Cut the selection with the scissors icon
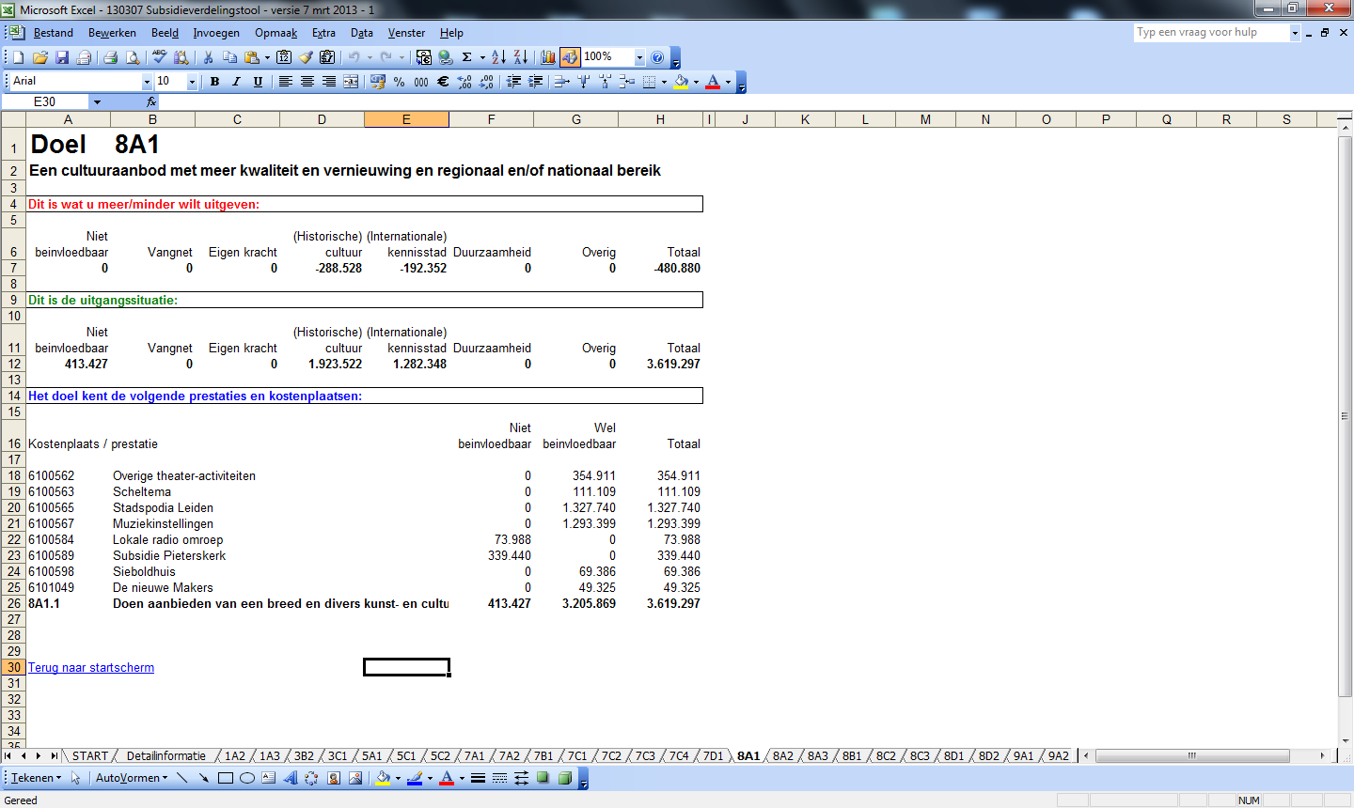 tap(208, 57)
